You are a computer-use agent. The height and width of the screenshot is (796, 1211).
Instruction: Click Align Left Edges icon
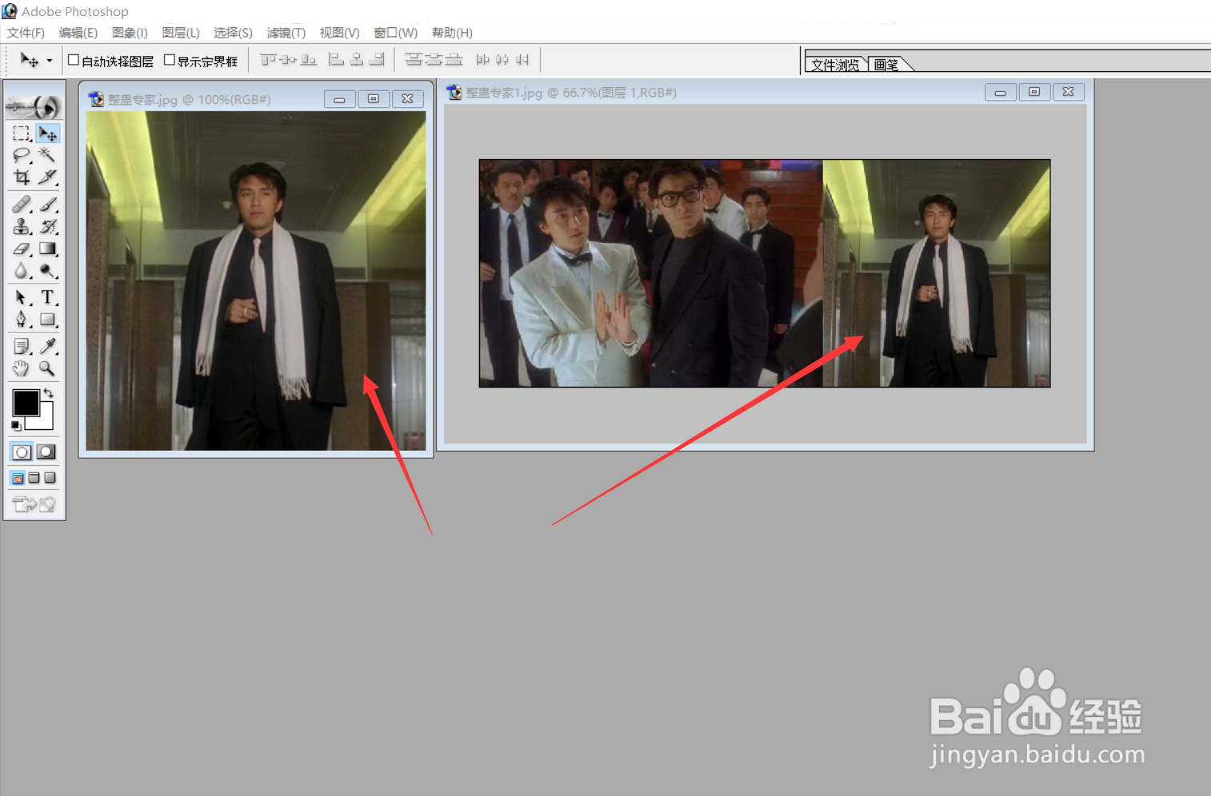[x=337, y=60]
